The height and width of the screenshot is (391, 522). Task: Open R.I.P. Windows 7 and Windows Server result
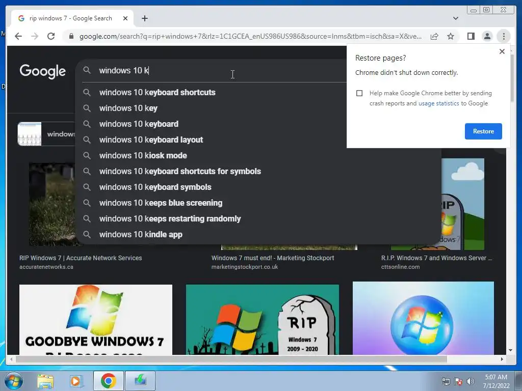coord(436,258)
